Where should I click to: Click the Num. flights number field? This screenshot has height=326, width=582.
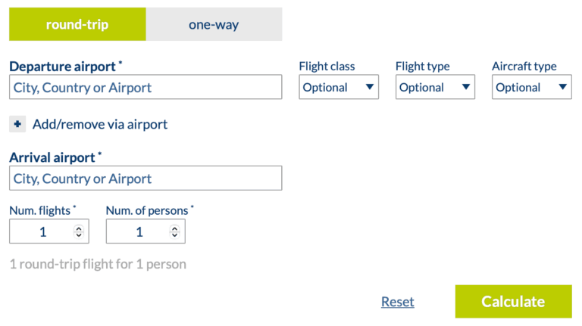click(x=42, y=232)
